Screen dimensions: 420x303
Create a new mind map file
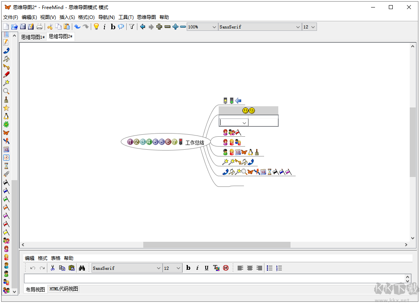tap(6, 26)
